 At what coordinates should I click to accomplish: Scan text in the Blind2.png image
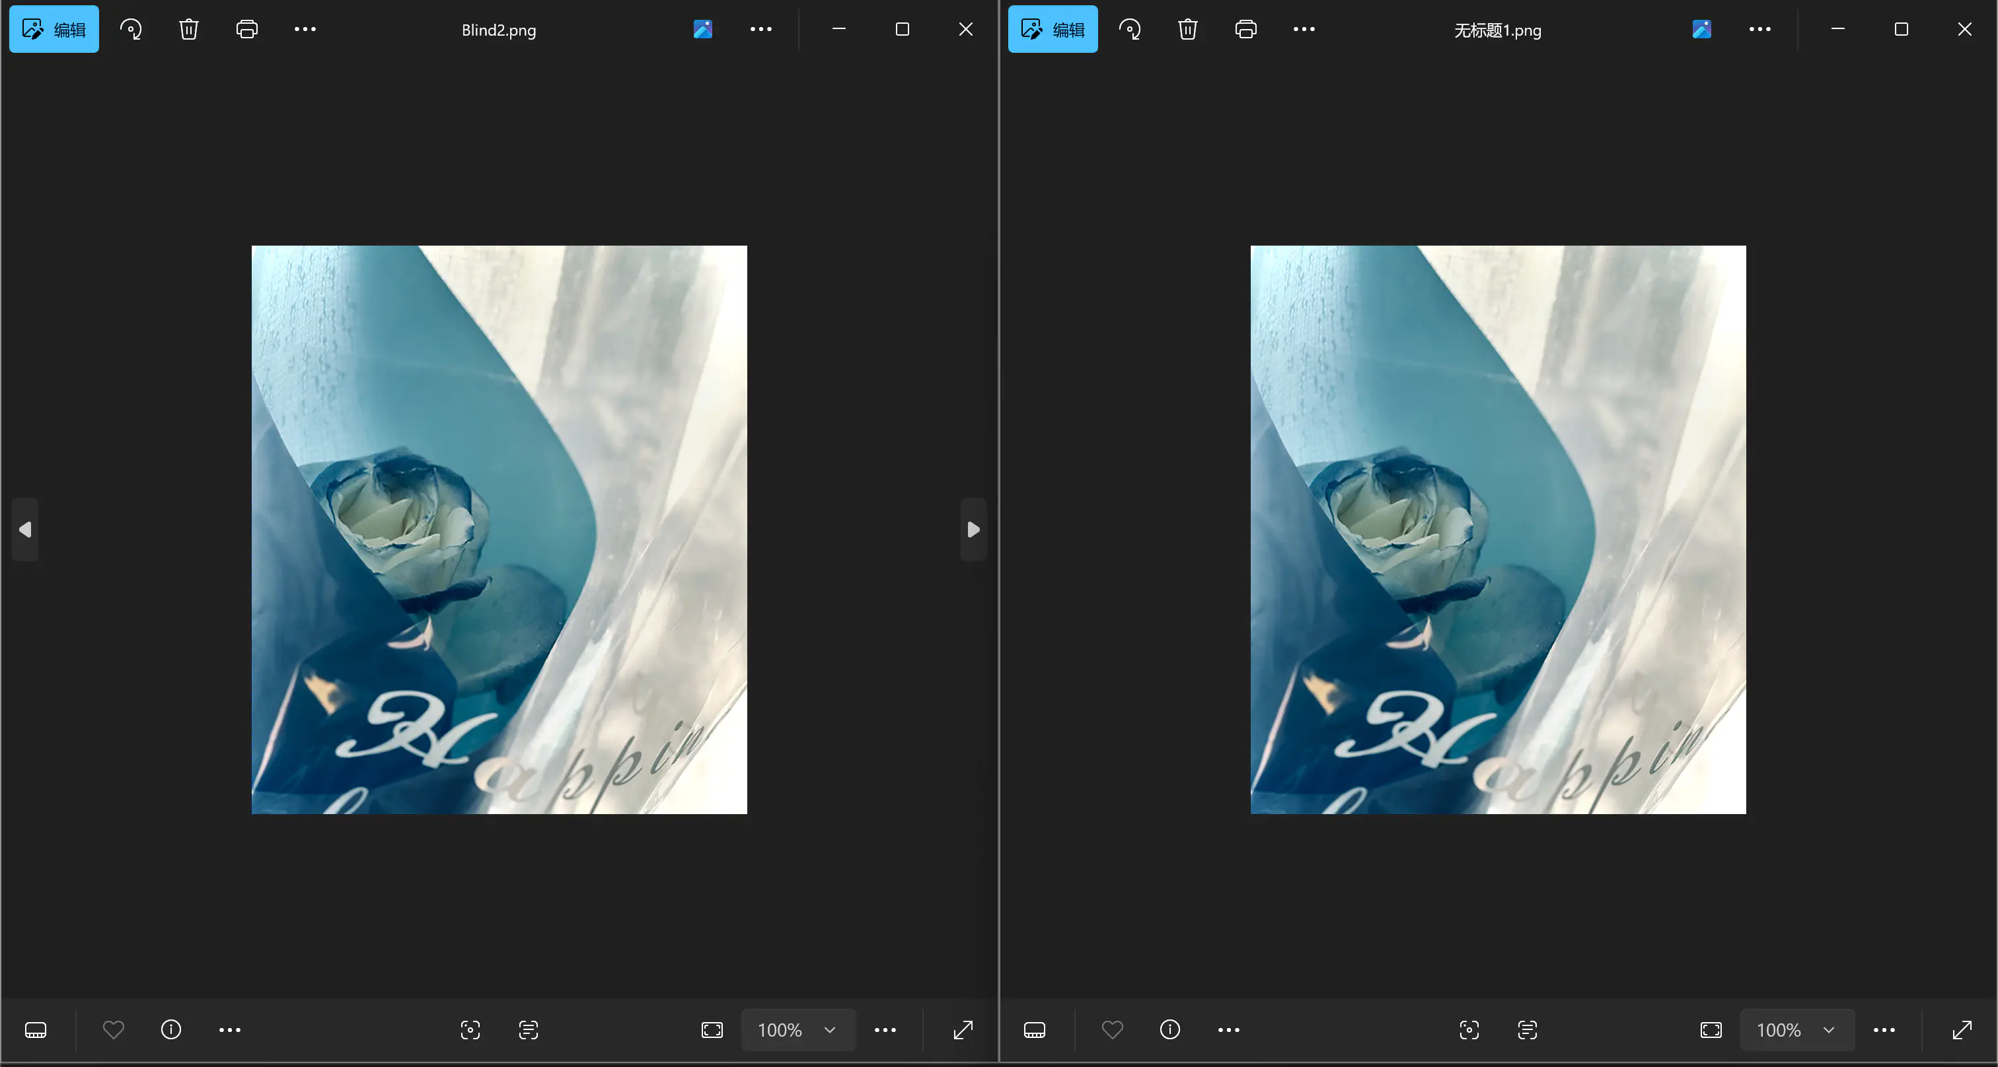coord(528,1030)
